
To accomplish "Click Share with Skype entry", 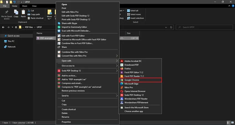I will (88, 23).
